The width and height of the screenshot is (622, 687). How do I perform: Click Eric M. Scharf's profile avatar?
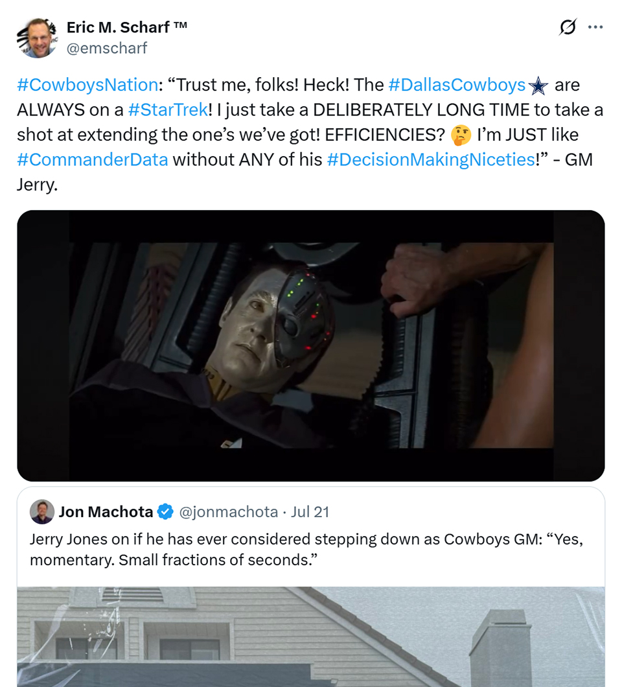point(36,38)
